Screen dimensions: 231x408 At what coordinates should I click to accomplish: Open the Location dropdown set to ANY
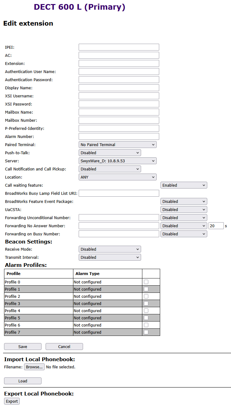(x=118, y=177)
